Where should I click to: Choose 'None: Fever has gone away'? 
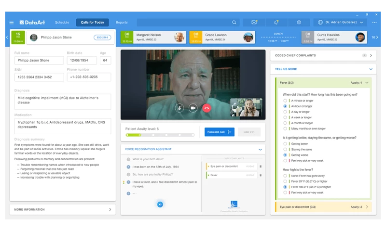(x=285, y=175)
